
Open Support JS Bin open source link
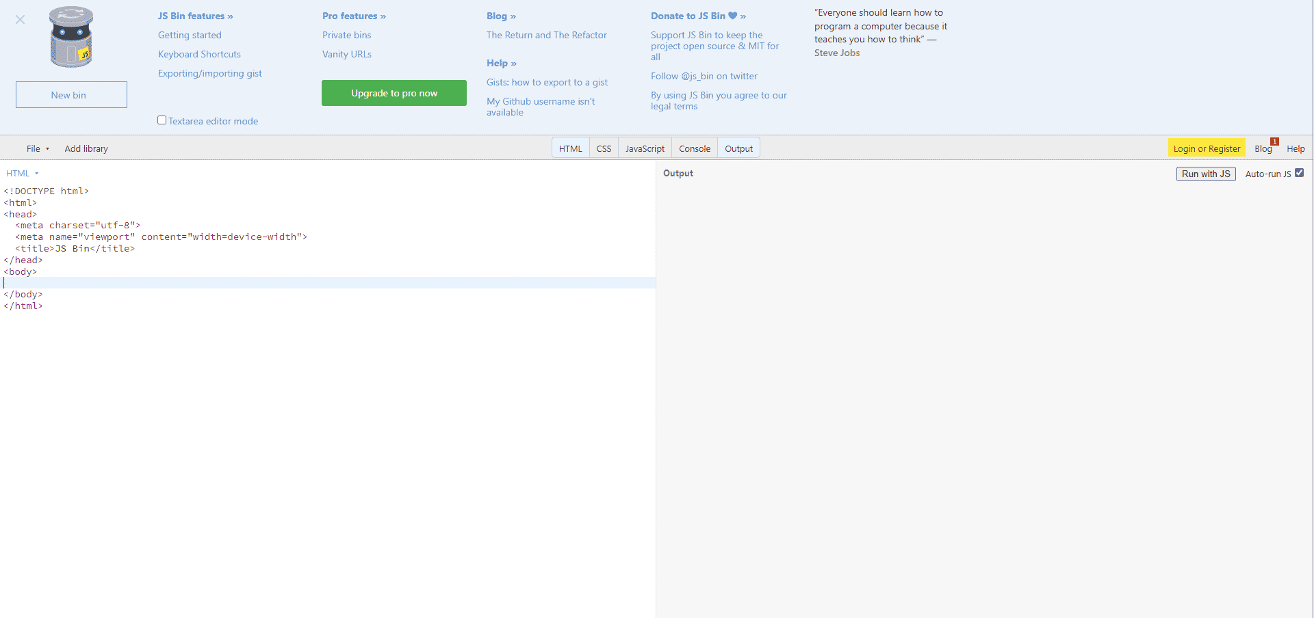pos(714,46)
